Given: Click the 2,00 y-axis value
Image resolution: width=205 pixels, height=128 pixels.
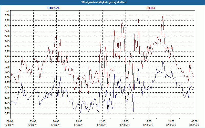Looking at the screenshot, I should pyautogui.click(x=8, y=88).
